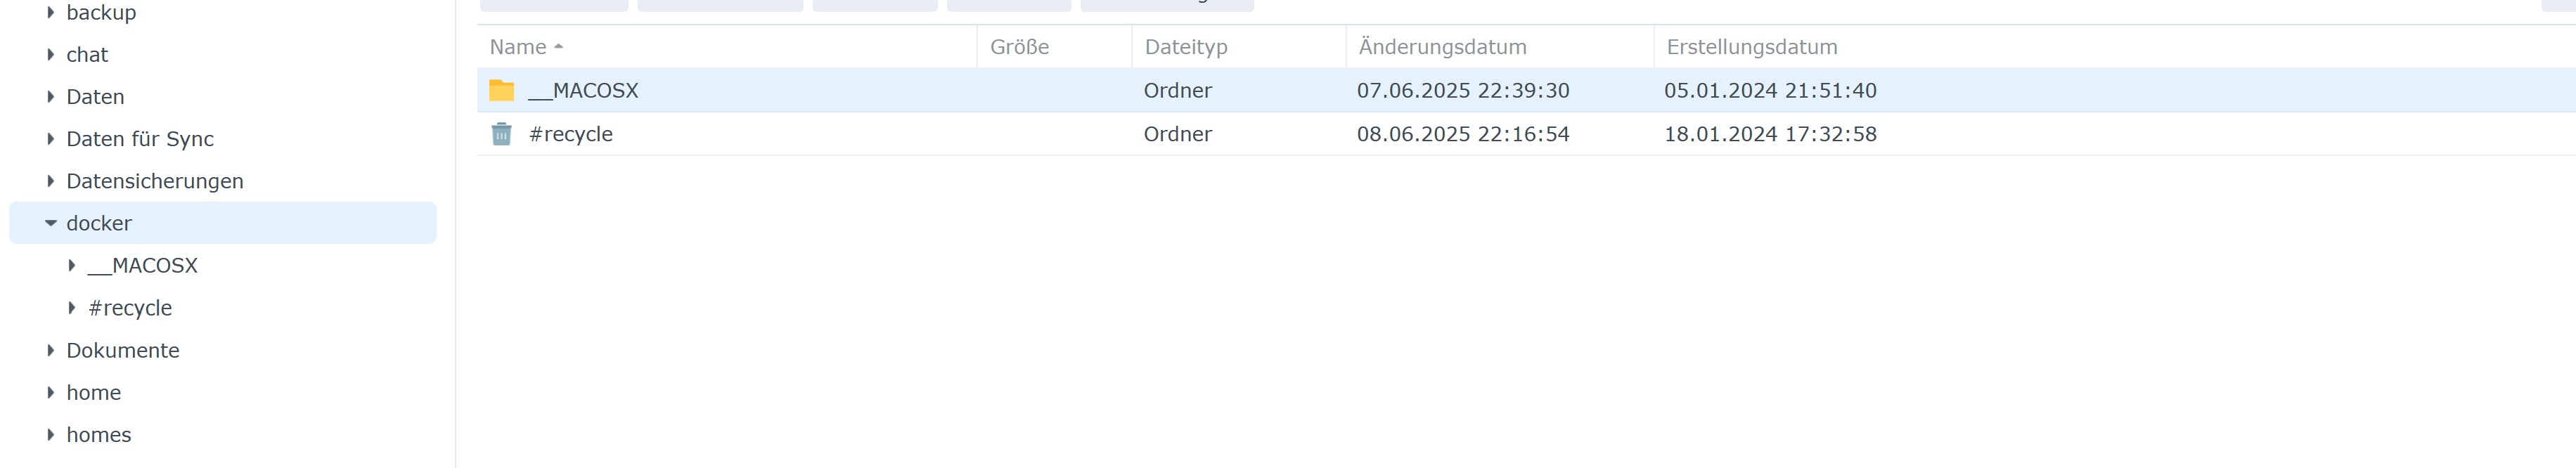The width and height of the screenshot is (2576, 468).
Task: Expand the Daten für Sync arrow
Action: click(x=51, y=139)
